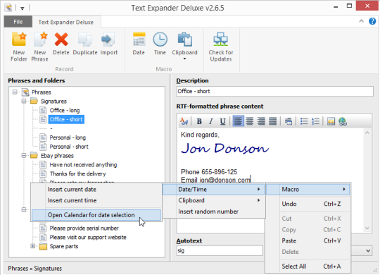Select the Personal - short phrase

pyautogui.click(x=69, y=147)
